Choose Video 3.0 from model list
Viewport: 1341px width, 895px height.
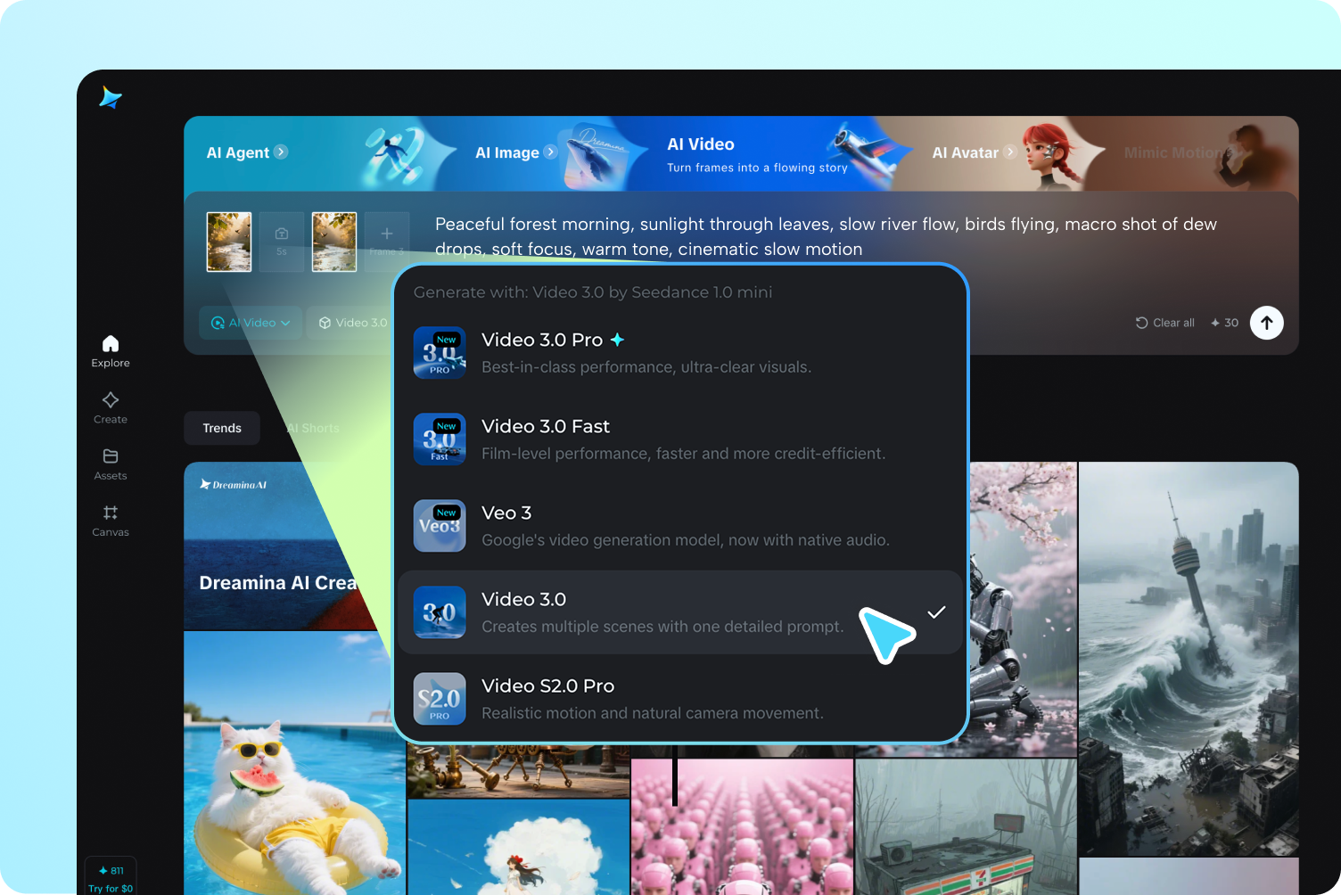click(x=680, y=612)
